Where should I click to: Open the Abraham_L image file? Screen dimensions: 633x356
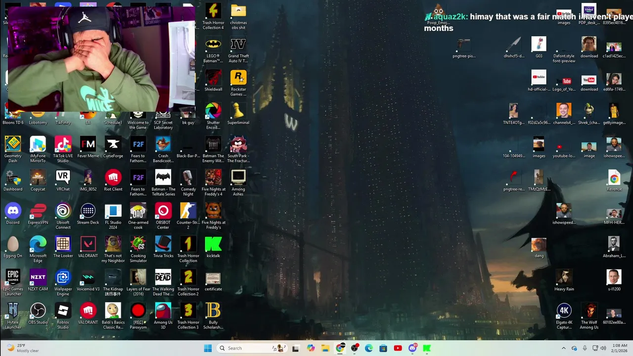(x=614, y=247)
